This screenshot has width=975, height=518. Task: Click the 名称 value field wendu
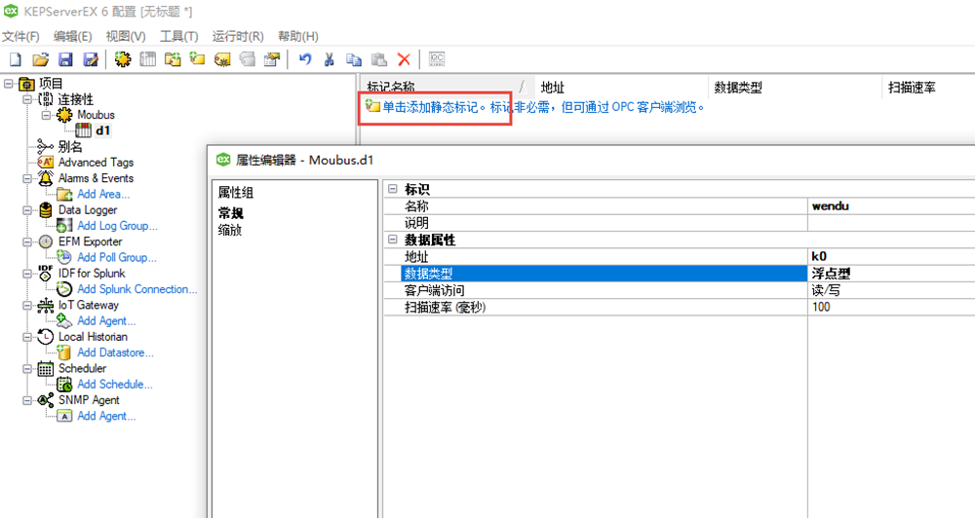click(890, 206)
